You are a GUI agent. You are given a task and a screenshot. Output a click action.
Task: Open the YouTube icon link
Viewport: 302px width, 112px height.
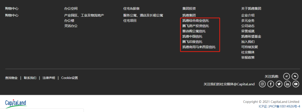point(296,84)
